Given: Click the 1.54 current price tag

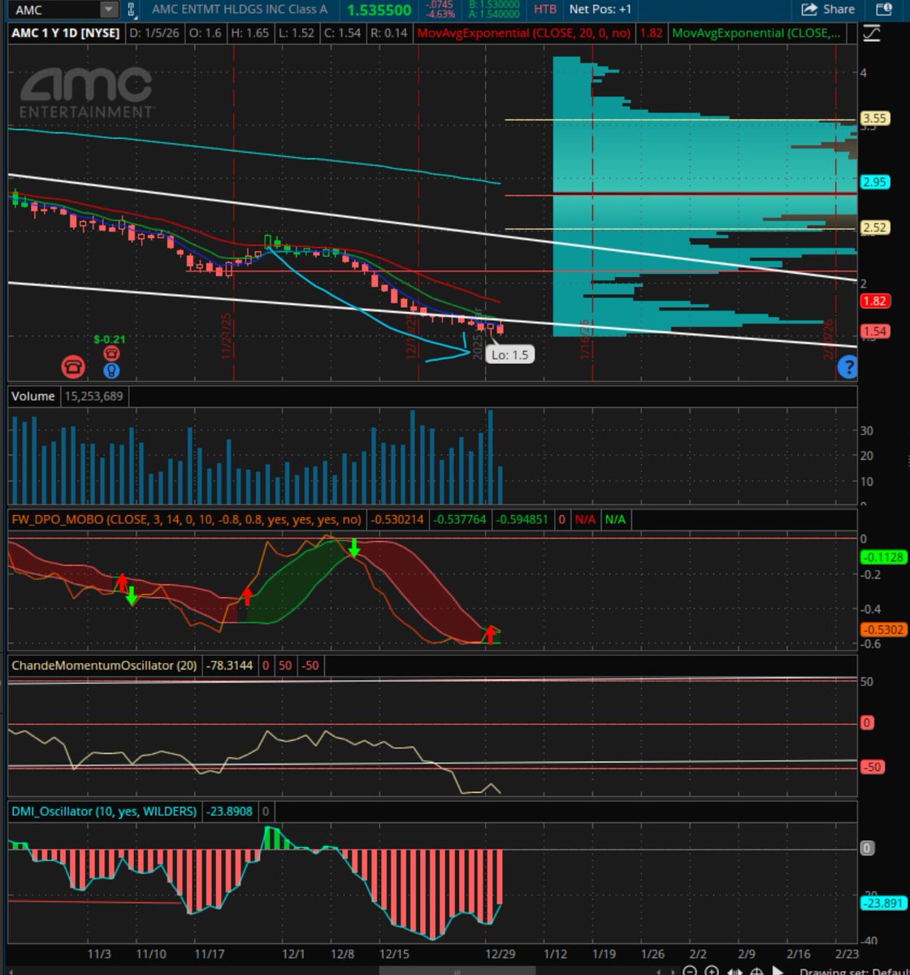Looking at the screenshot, I should [x=874, y=331].
